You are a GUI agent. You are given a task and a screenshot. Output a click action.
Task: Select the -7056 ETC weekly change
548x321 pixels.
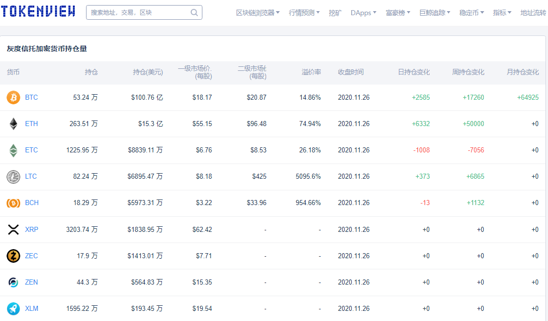[476, 150]
